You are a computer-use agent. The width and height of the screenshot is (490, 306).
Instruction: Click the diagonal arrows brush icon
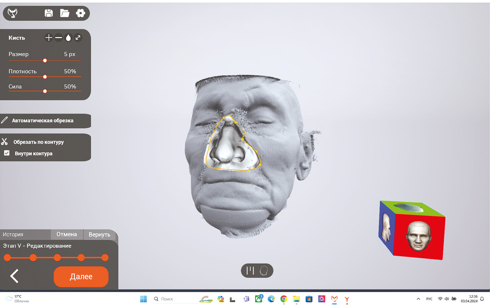78,38
